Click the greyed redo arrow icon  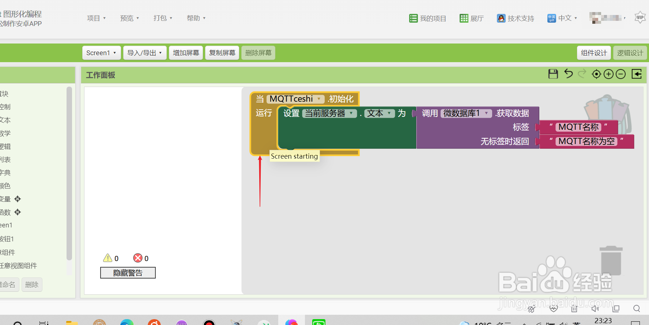coord(582,74)
